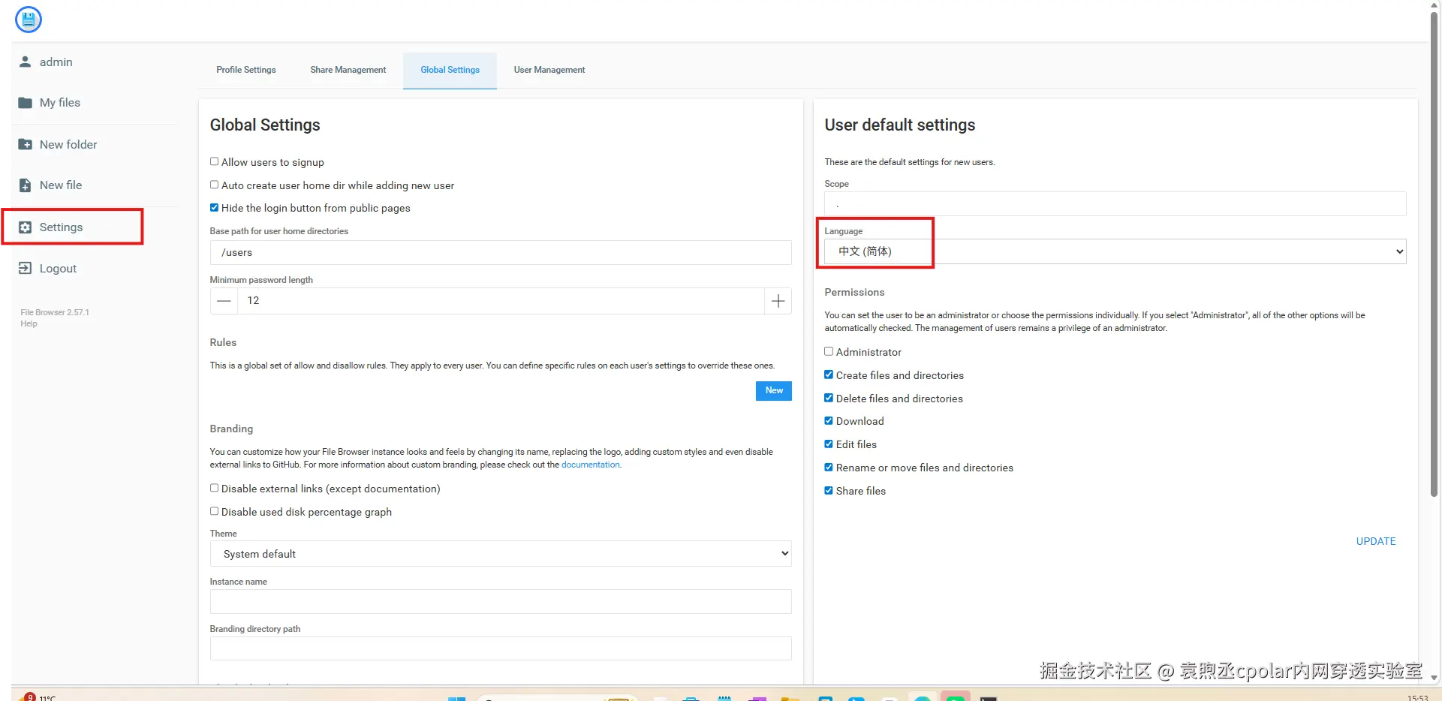Open the Theme dropdown
Image resolution: width=1442 pixels, height=701 pixels.
point(501,554)
